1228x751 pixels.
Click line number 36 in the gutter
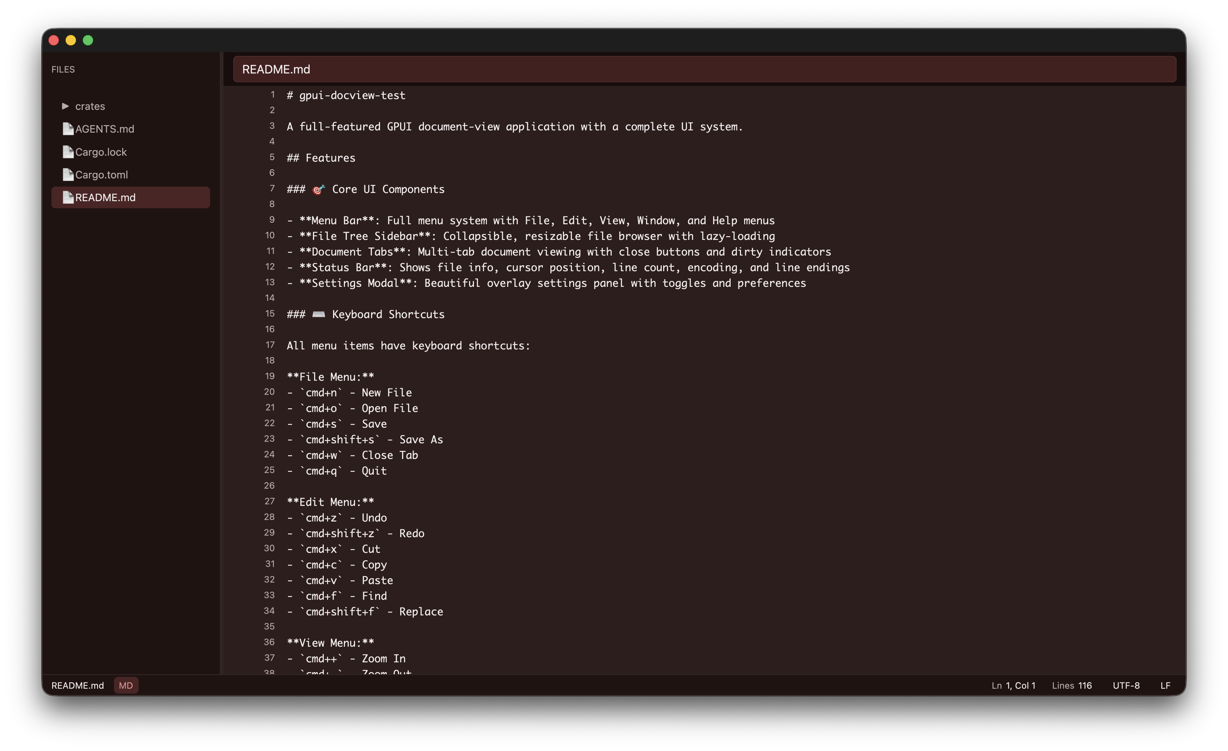(269, 642)
